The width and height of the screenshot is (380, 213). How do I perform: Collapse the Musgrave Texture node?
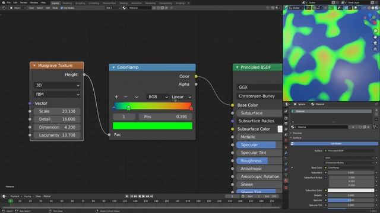(34, 66)
